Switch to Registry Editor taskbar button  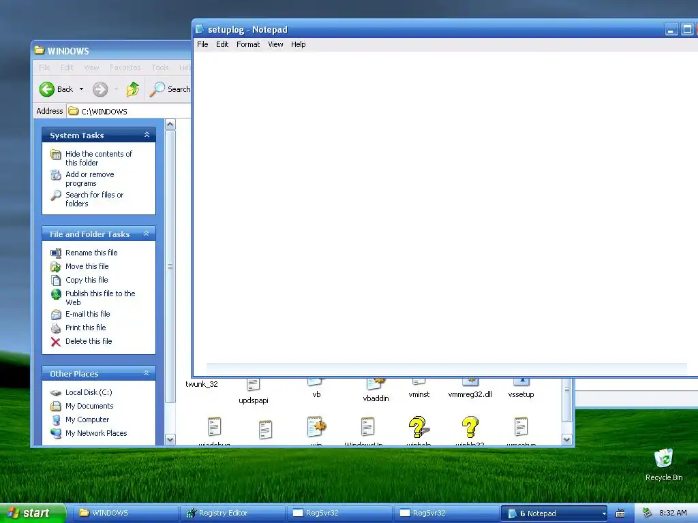coord(232,513)
